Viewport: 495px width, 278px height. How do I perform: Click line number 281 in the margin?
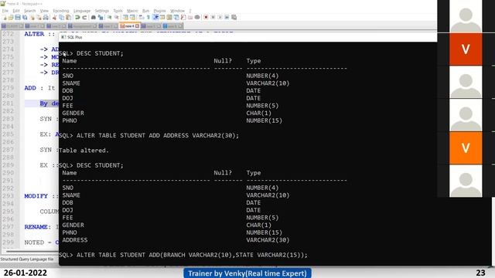point(8,103)
